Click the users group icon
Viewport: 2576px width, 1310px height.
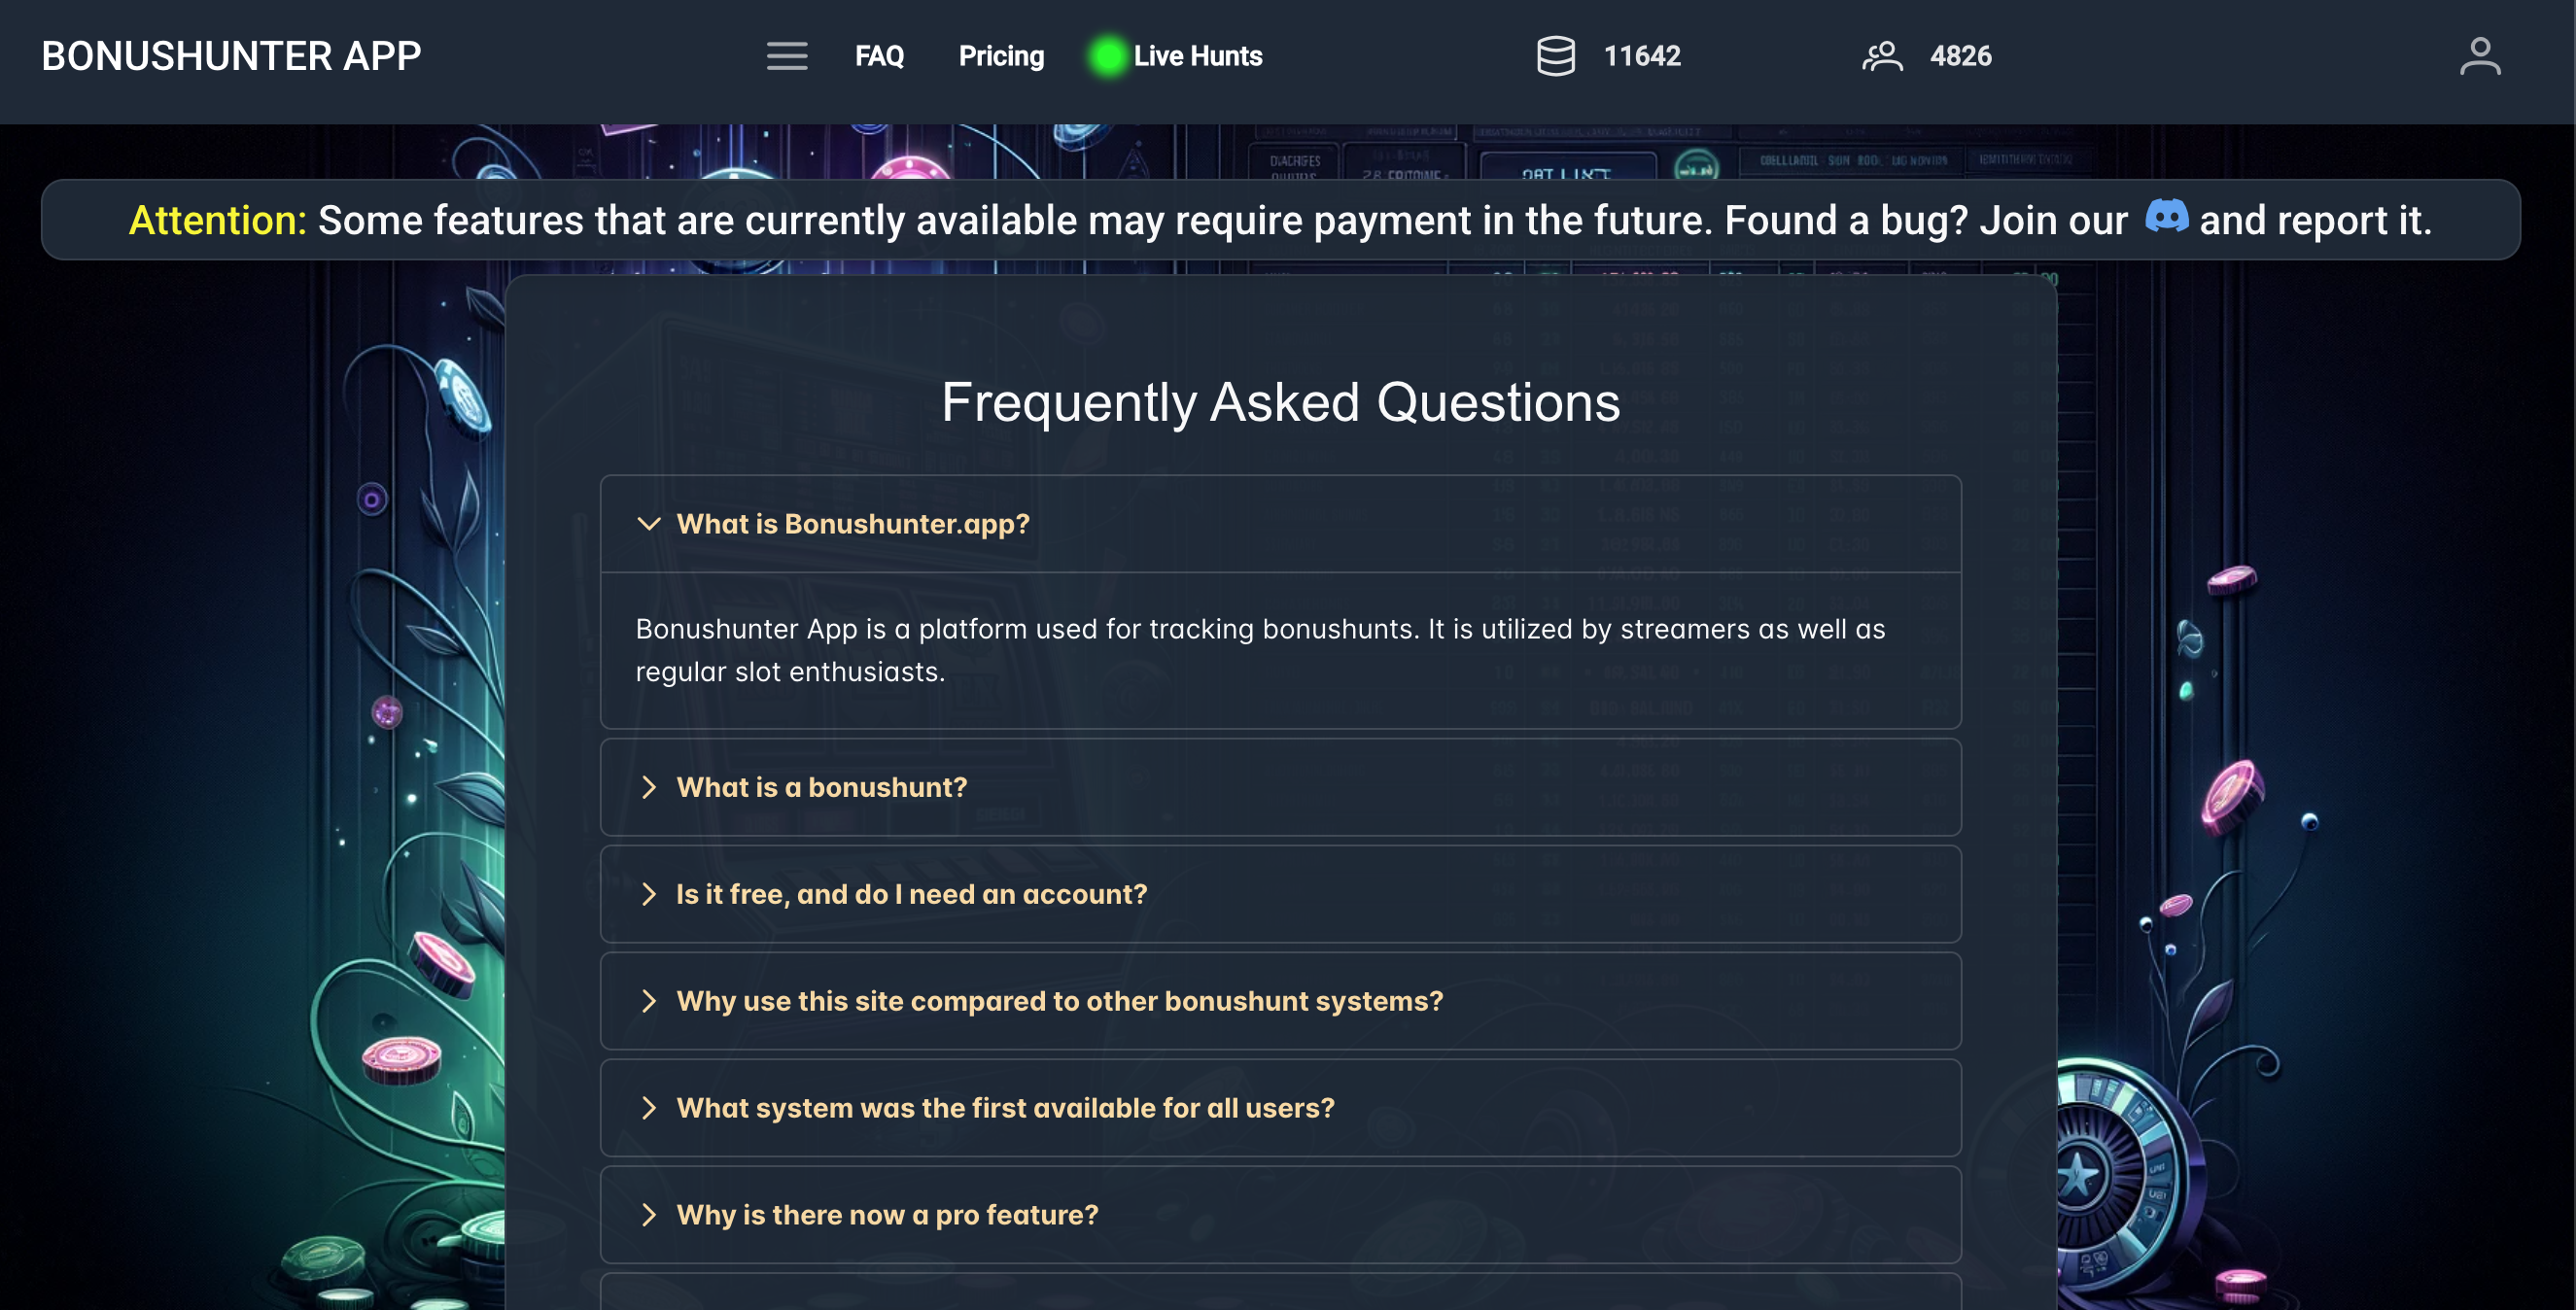pos(1882,56)
